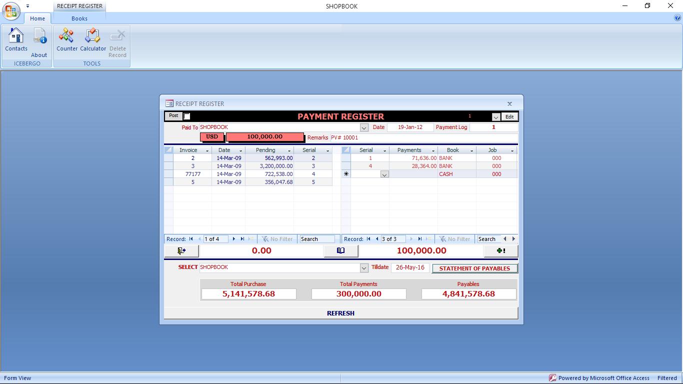Click the USD currency button
Viewport: 683px width, 384px height.
212,136
